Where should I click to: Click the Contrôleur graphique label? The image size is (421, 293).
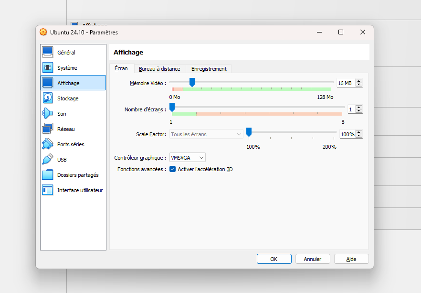coord(140,158)
